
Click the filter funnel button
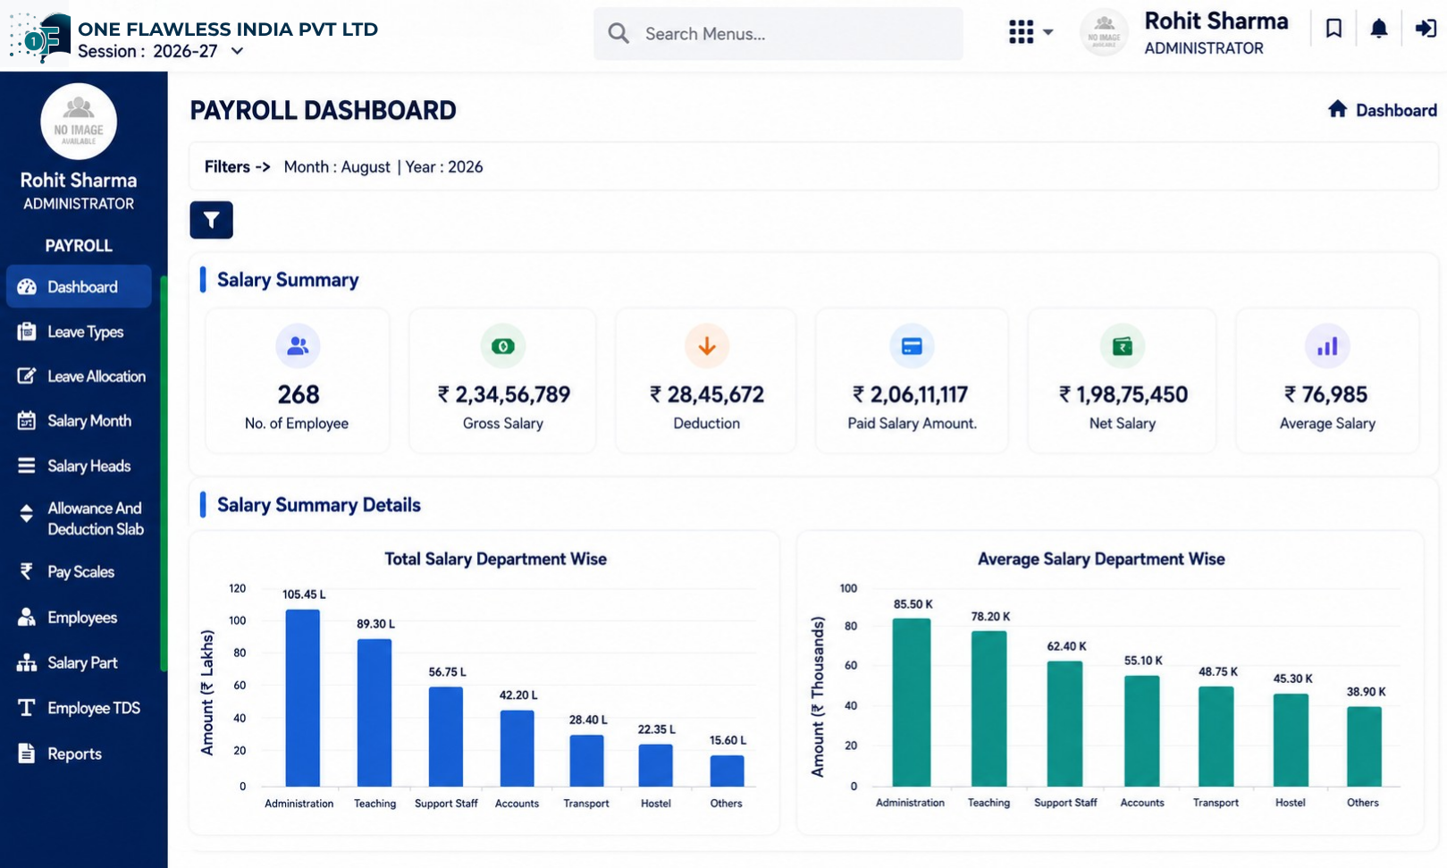coord(211,220)
